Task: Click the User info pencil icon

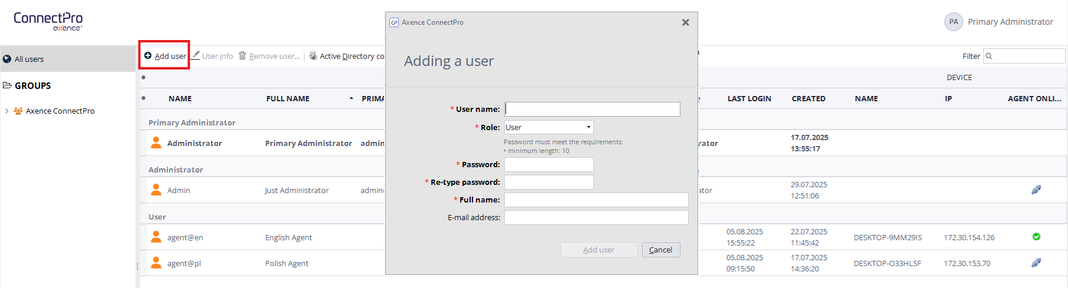Action: coord(196,55)
